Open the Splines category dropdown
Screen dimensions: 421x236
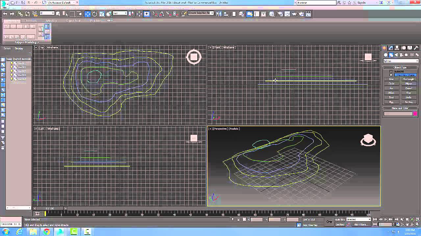(401, 61)
